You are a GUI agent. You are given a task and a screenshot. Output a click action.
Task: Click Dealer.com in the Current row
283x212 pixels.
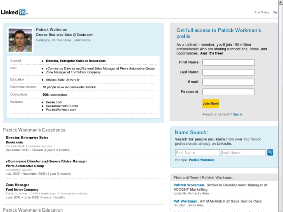(97, 61)
